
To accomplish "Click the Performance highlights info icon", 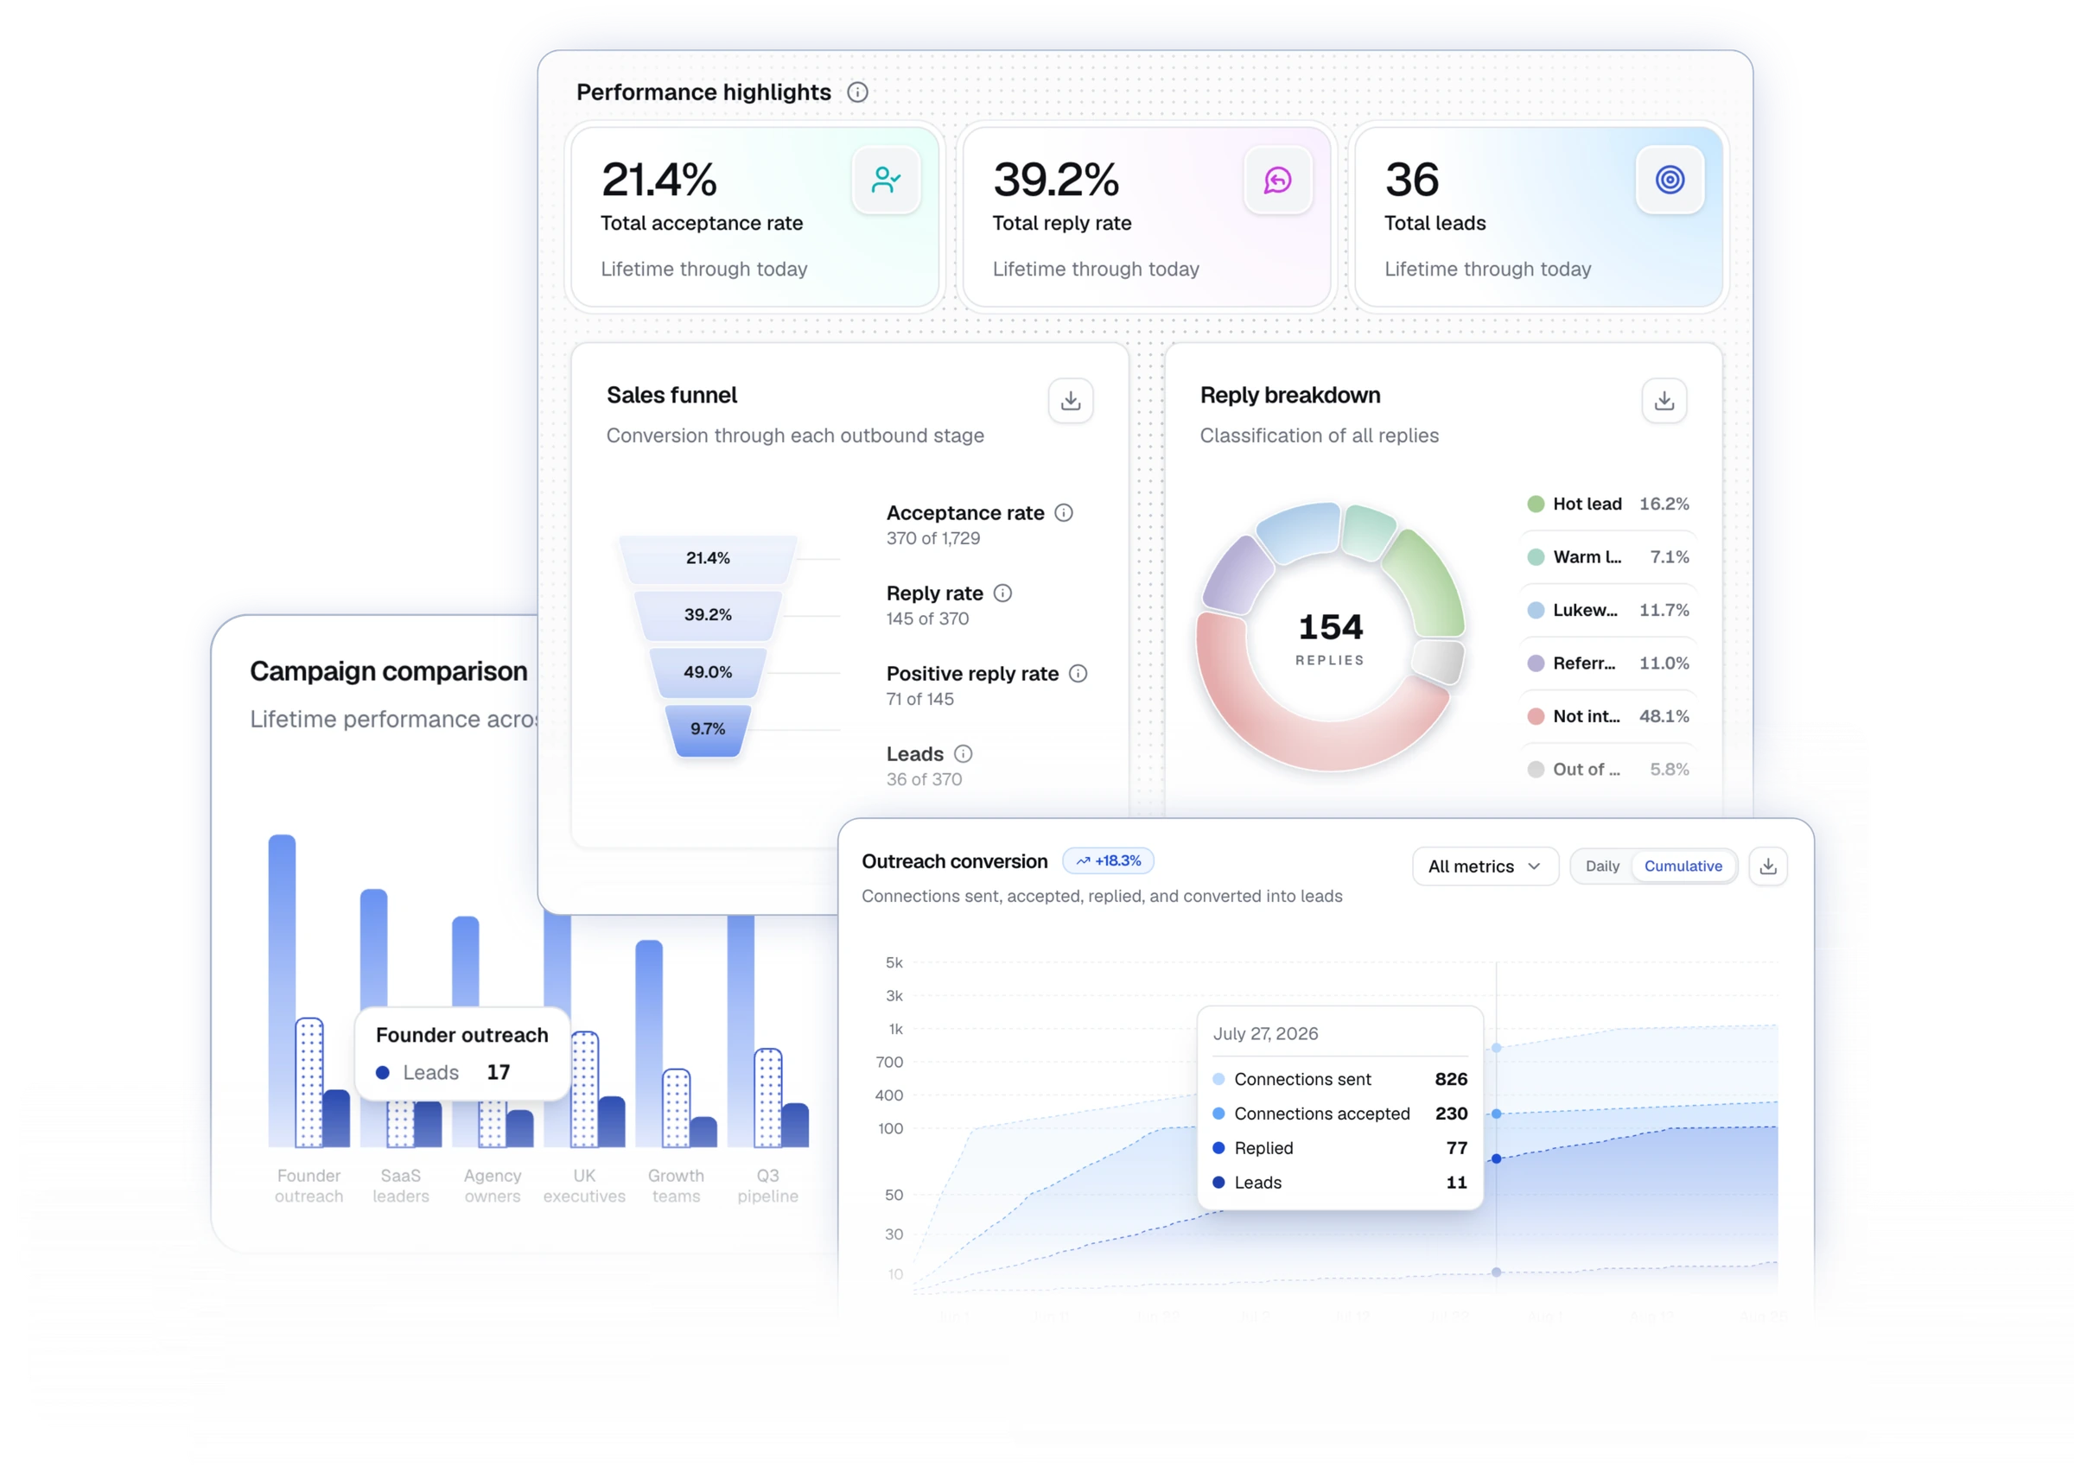I will [x=857, y=92].
